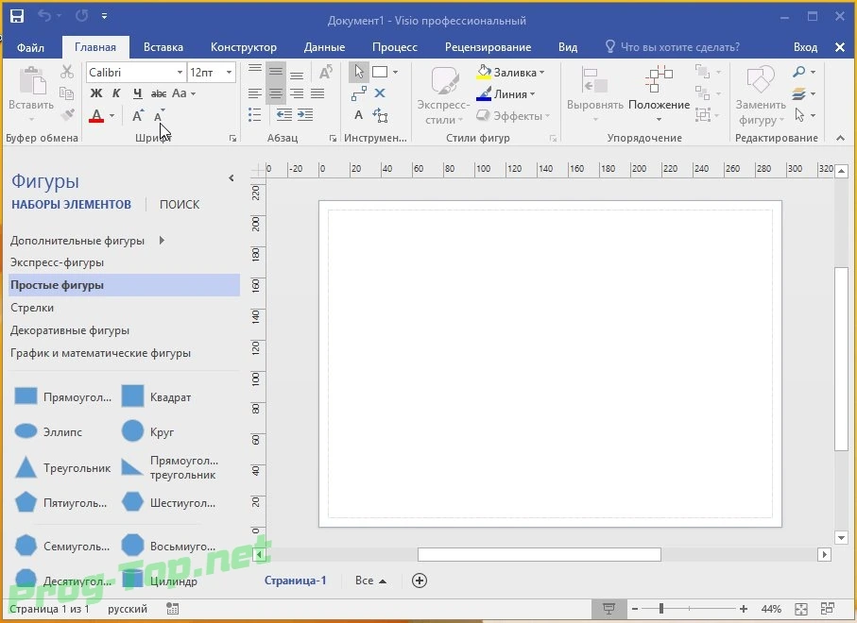Viewport: 857px width, 623px height.
Task: Click the Эллипс shape thumbnail
Action: pyautogui.click(x=26, y=430)
